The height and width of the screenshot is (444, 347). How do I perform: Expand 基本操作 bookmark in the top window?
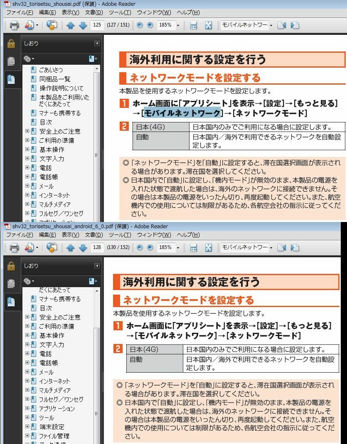pos(27,149)
